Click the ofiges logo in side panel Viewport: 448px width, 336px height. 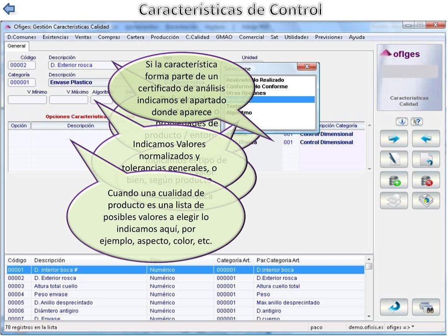pos(401,54)
